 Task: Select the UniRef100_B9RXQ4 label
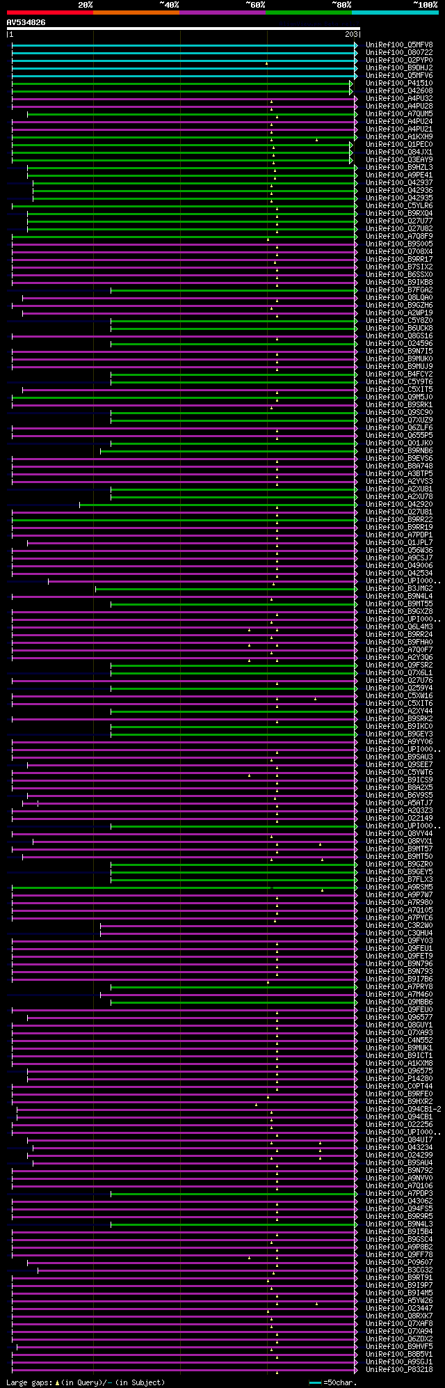(x=399, y=214)
